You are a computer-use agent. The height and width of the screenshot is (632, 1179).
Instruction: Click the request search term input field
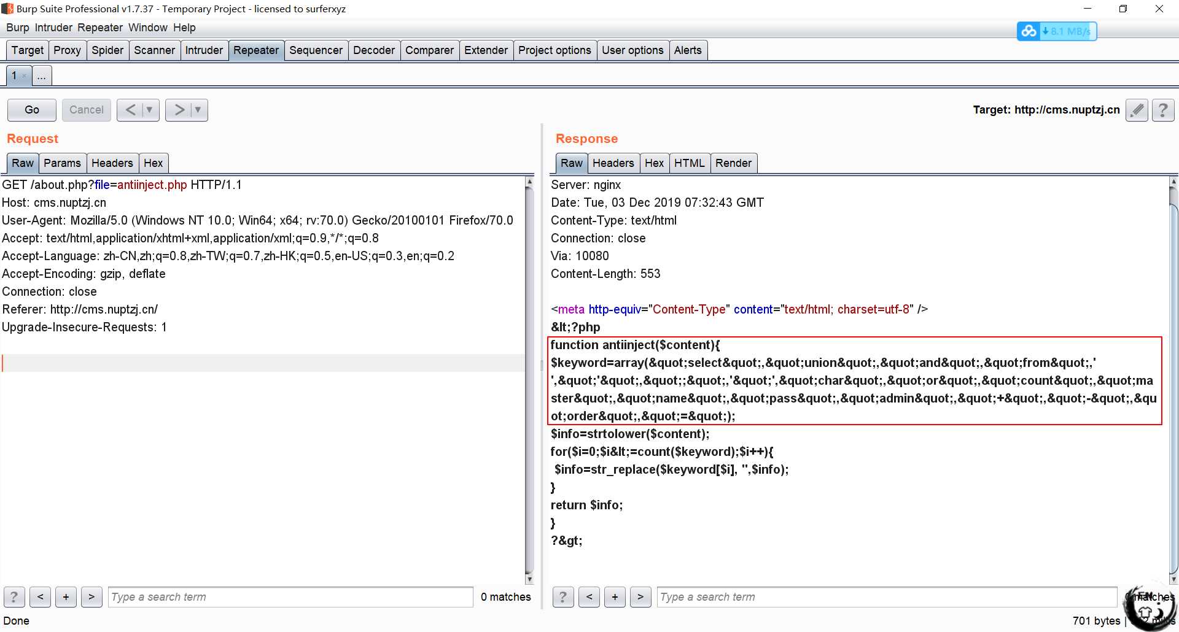pyautogui.click(x=290, y=597)
